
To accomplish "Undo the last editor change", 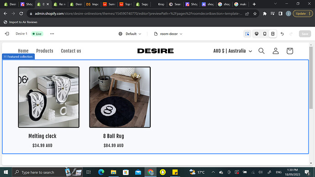I will click(x=282, y=34).
